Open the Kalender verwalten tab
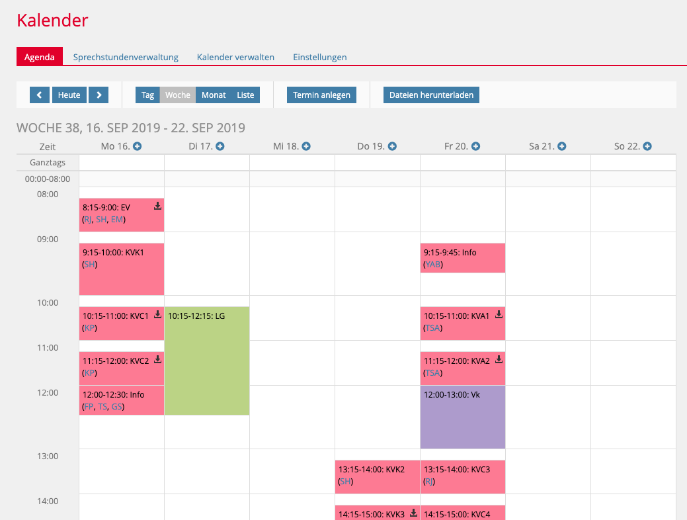Screen dimensions: 687x520 pyautogui.click(x=235, y=57)
